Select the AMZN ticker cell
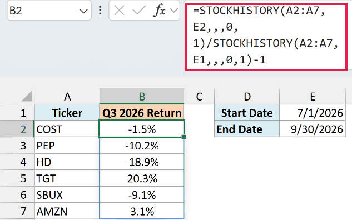This screenshot has width=352, height=220. (x=67, y=211)
